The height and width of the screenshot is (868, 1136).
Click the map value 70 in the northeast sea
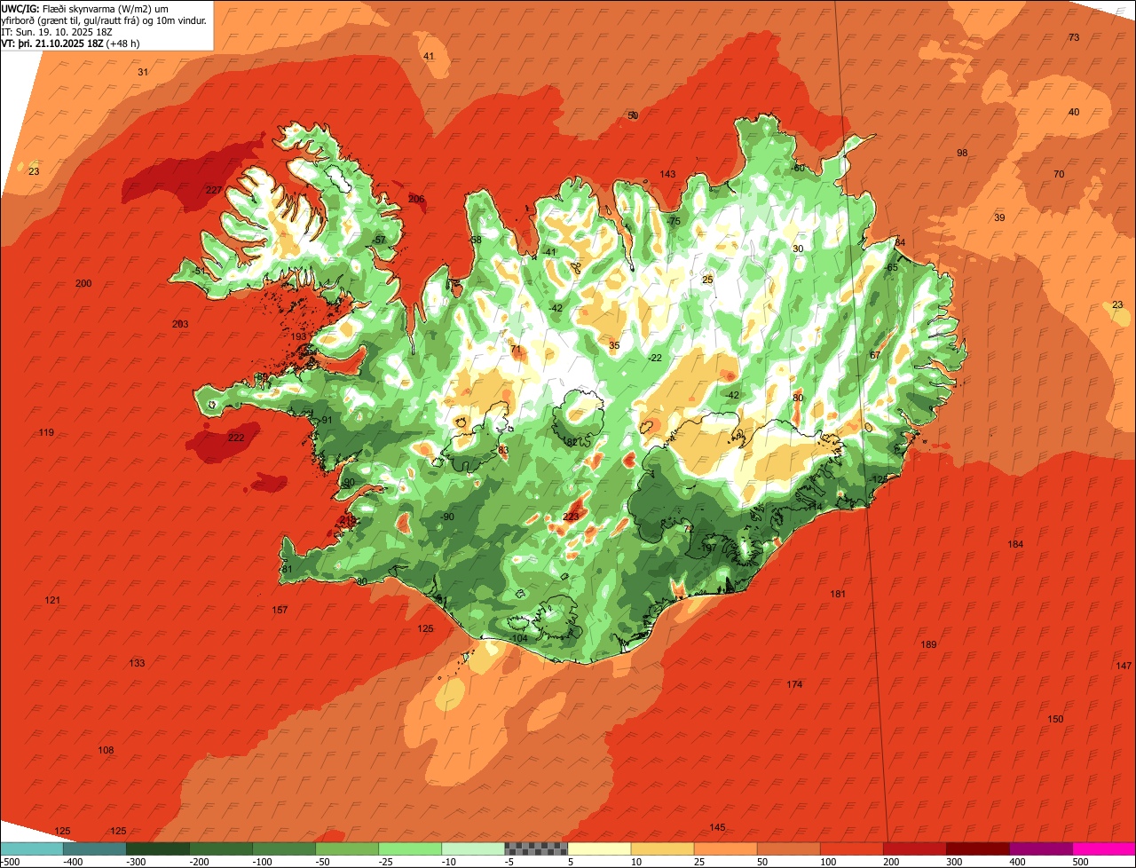(x=1058, y=174)
